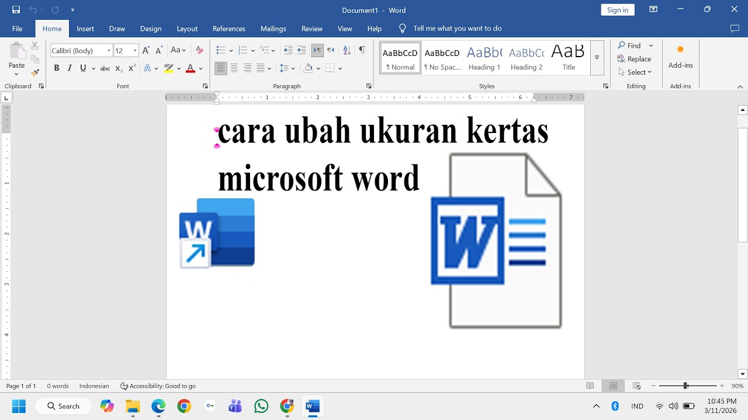Open Font dialog launcher
The height and width of the screenshot is (420, 748).
coord(205,86)
